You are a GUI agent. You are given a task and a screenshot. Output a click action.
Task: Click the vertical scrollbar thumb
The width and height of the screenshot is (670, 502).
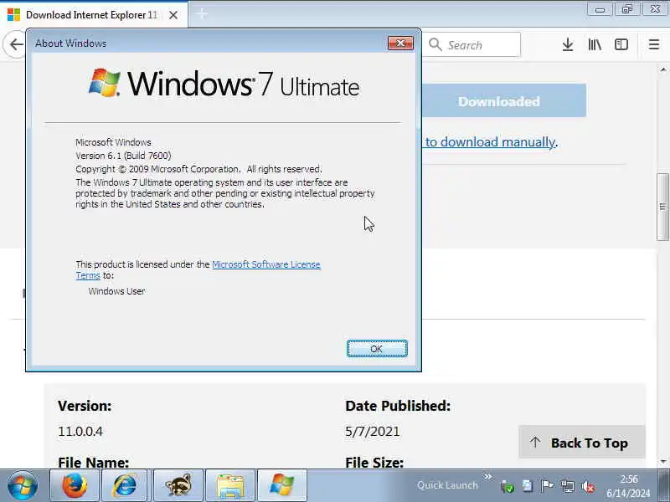point(662,207)
